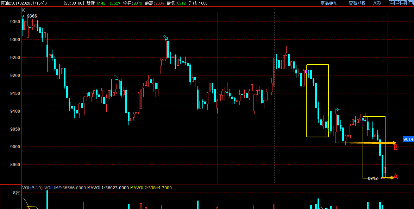Click the 9200 price axis label
414x209 pixels.
(15, 76)
